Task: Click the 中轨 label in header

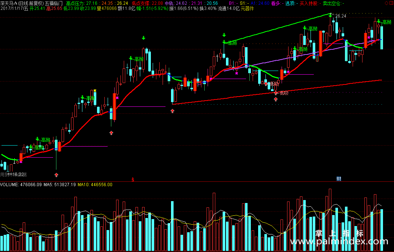Action: click(x=169, y=3)
